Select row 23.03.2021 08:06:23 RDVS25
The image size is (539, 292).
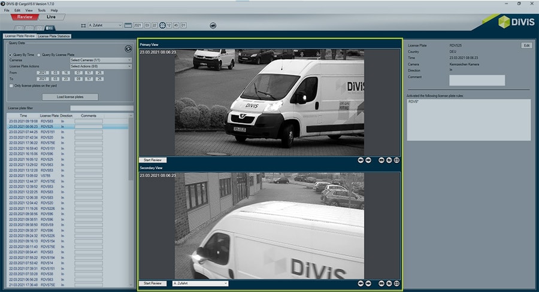(68, 127)
